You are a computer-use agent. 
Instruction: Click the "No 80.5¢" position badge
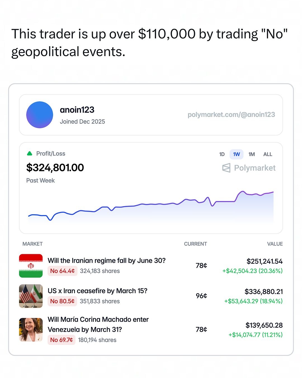(62, 301)
